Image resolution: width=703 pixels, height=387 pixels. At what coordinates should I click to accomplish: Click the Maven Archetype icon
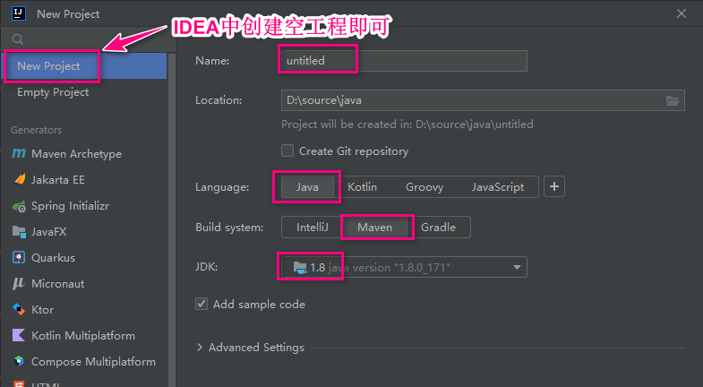tap(19, 153)
